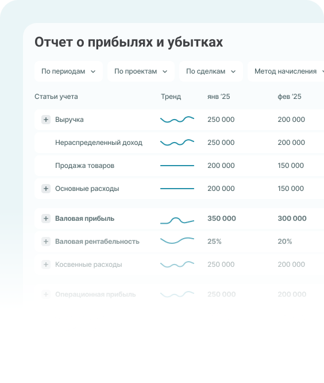This screenshot has width=324, height=383.
Task: Click Выручка January value 250 000
Action: [x=221, y=120]
